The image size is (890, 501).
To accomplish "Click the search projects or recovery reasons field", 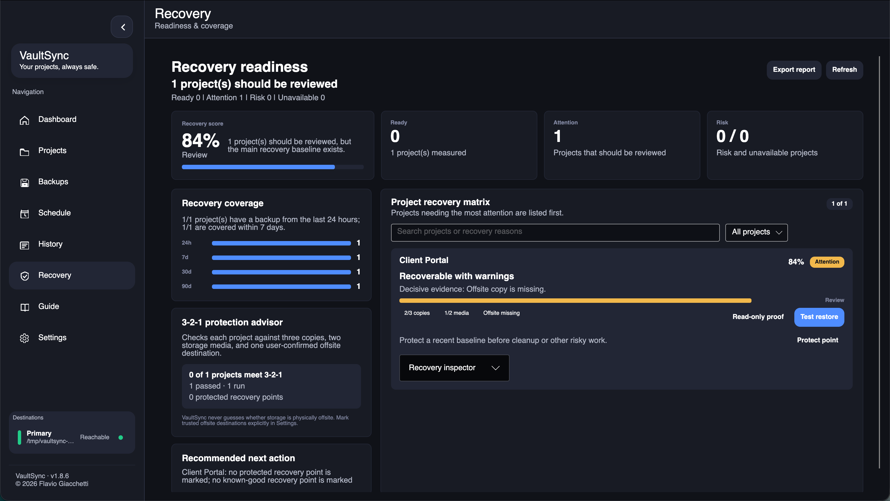I will [555, 232].
